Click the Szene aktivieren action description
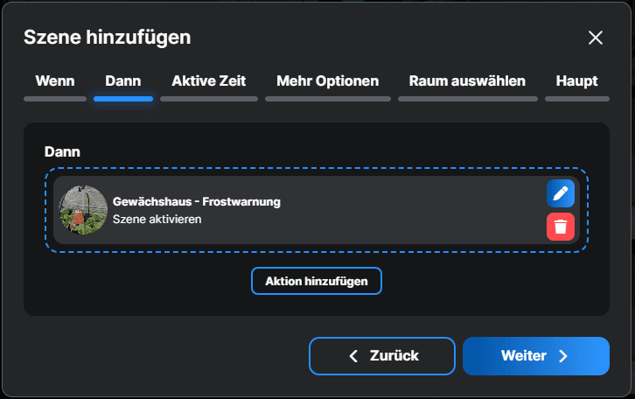This screenshot has height=399, width=635. click(157, 219)
